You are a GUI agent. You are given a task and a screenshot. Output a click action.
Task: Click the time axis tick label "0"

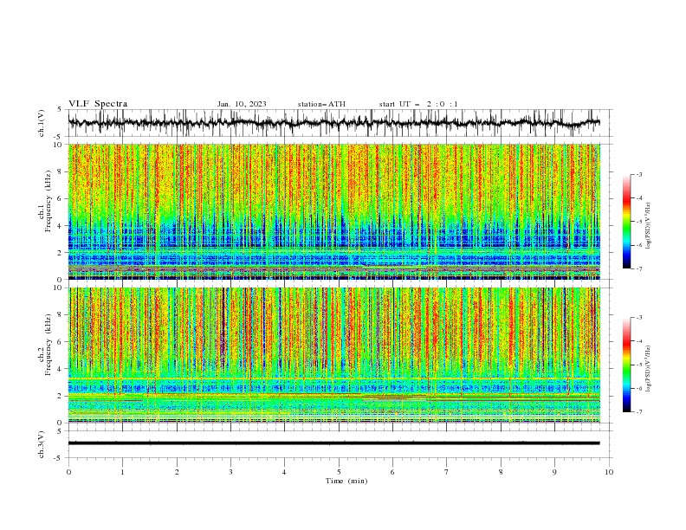(68, 472)
